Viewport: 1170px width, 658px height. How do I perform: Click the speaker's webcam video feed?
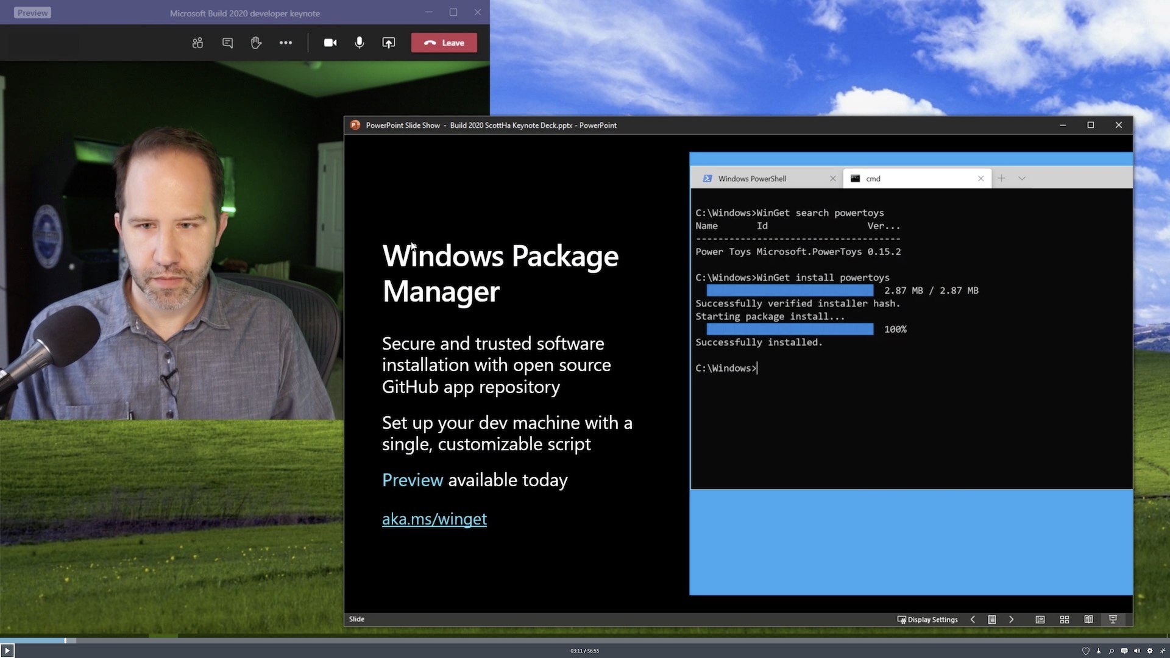[x=171, y=241]
